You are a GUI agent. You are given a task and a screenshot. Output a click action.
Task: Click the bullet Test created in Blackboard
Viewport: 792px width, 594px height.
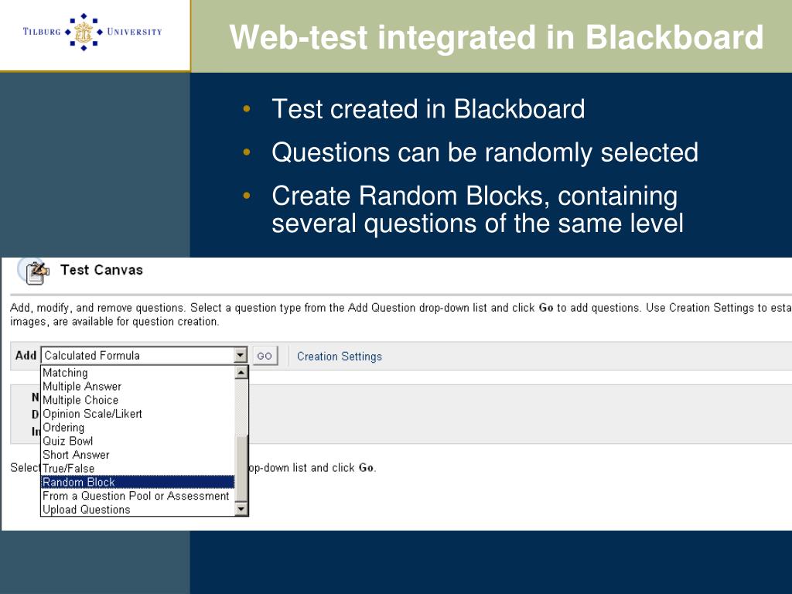428,108
